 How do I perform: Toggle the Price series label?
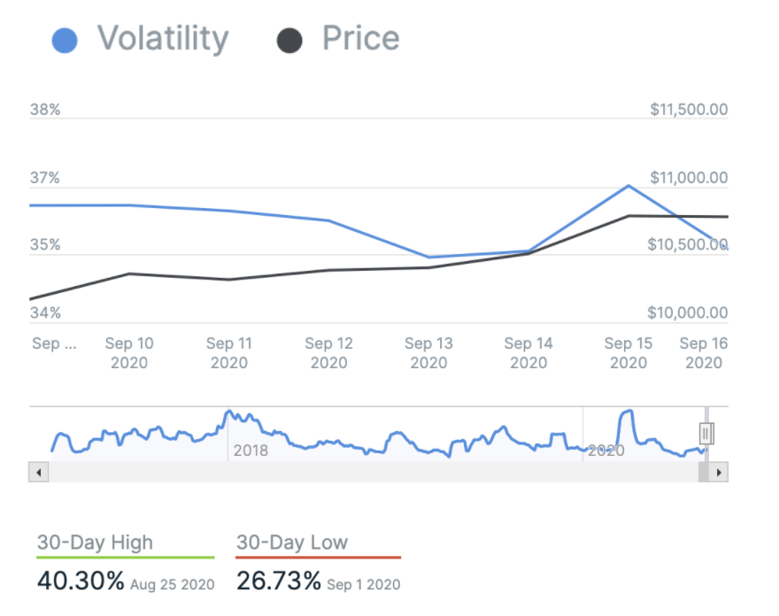pos(360,39)
